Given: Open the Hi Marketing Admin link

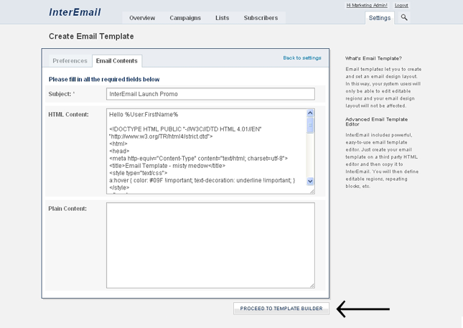Looking at the screenshot, I should pyautogui.click(x=367, y=5).
